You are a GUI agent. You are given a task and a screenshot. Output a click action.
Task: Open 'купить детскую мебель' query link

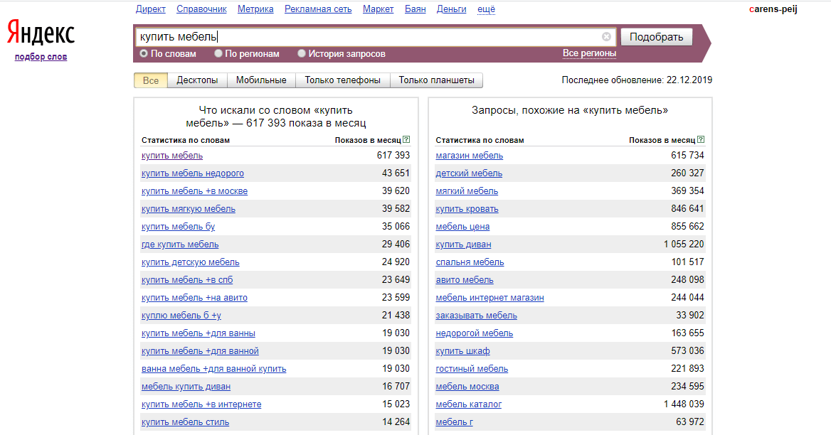[190, 262]
